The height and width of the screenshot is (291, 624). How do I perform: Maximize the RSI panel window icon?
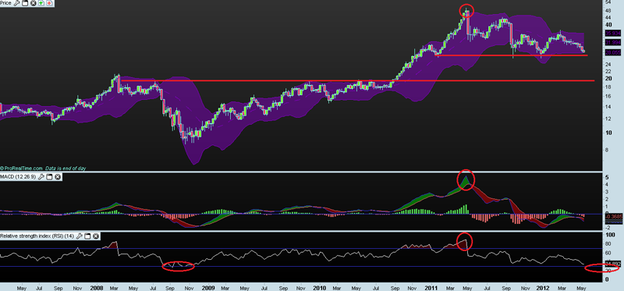[x=87, y=236]
